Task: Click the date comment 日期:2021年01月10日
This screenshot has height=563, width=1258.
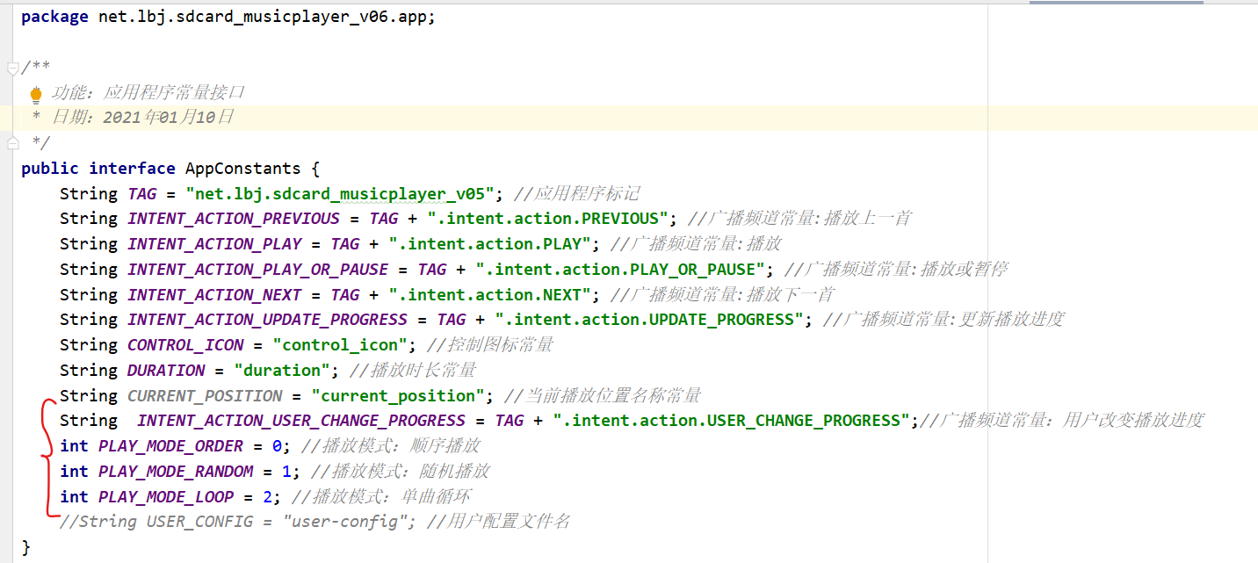Action: (x=142, y=117)
